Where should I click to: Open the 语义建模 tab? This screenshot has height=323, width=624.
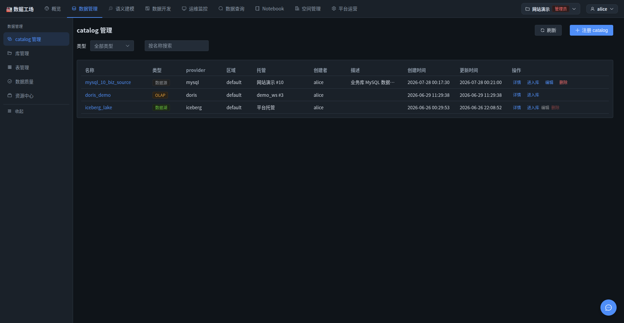(122, 9)
